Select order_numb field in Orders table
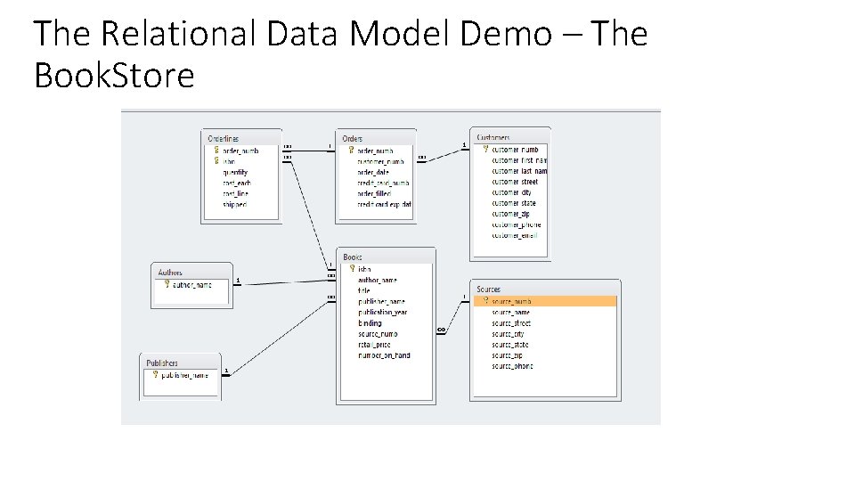The image size is (855, 481). pos(375,151)
